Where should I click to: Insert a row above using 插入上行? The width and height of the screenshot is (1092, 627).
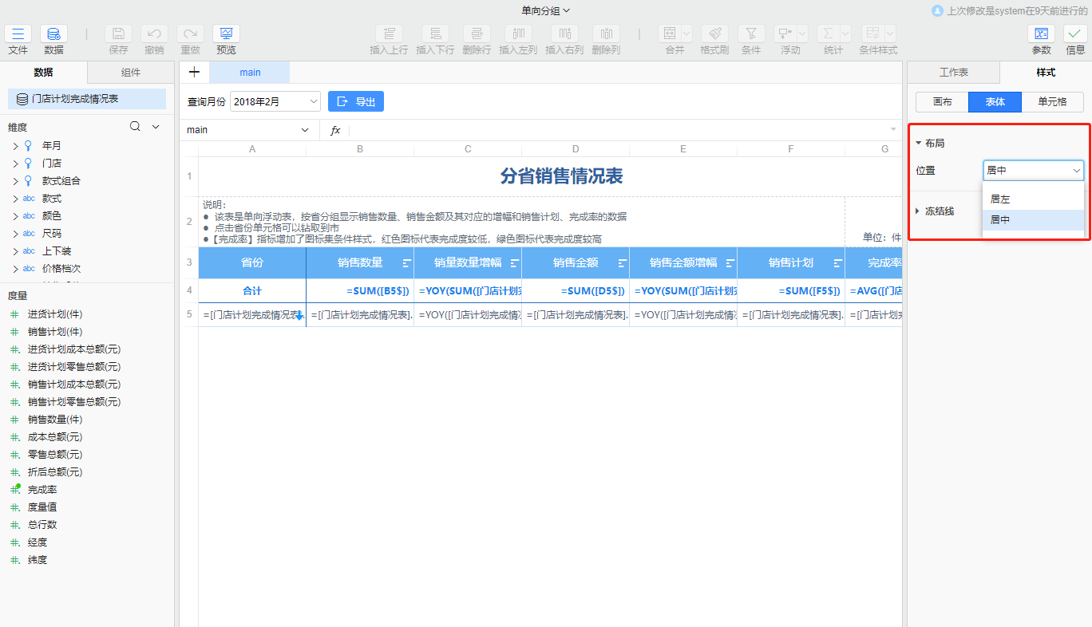pyautogui.click(x=389, y=34)
